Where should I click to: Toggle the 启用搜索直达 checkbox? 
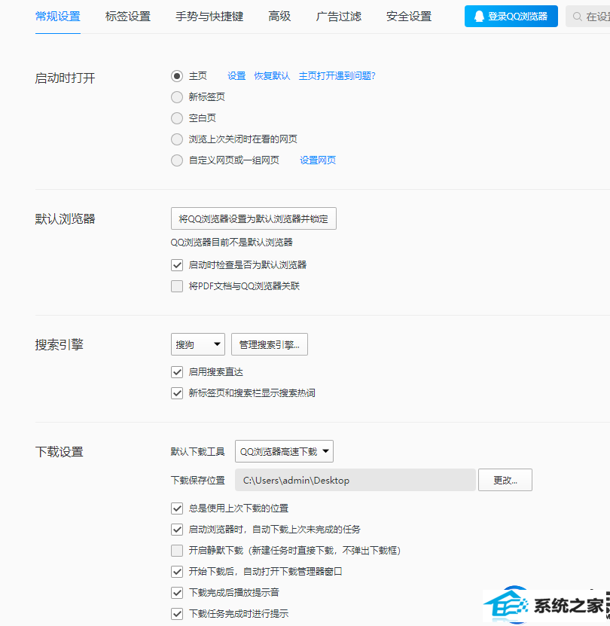(177, 372)
